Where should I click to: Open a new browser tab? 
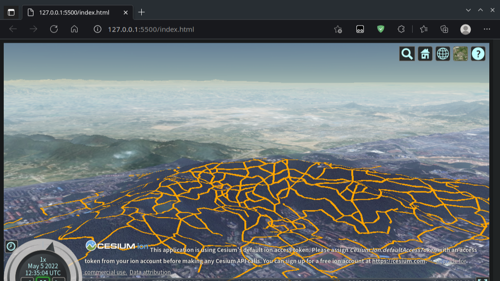tap(142, 13)
